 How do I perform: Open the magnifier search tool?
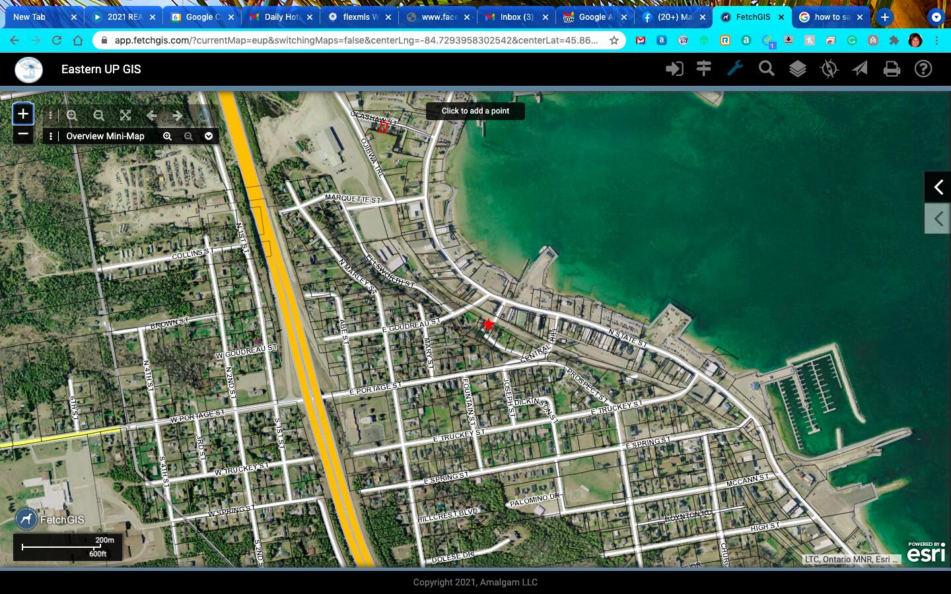click(766, 69)
